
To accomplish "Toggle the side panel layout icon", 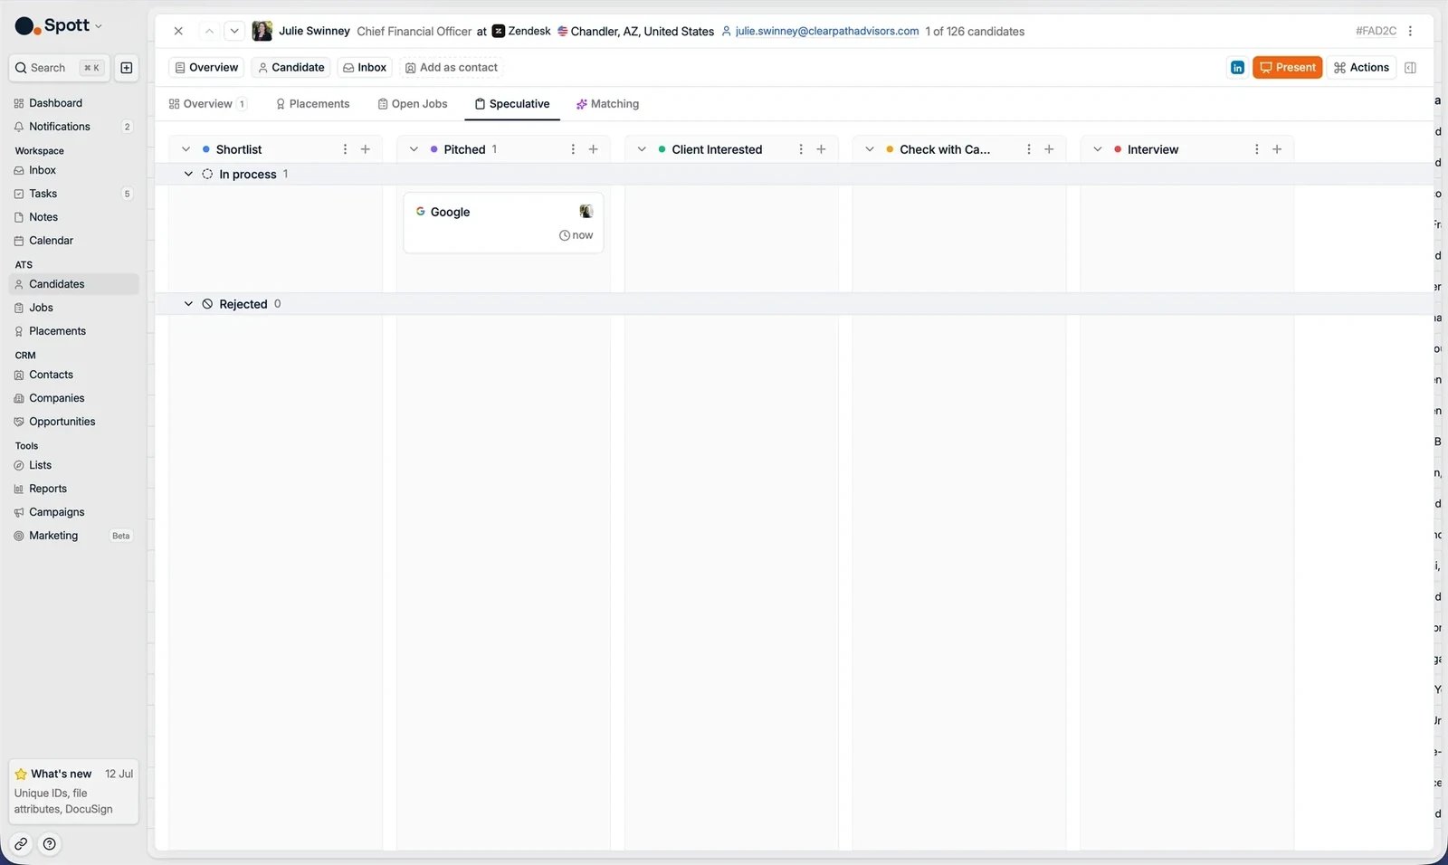I will 1410,68.
